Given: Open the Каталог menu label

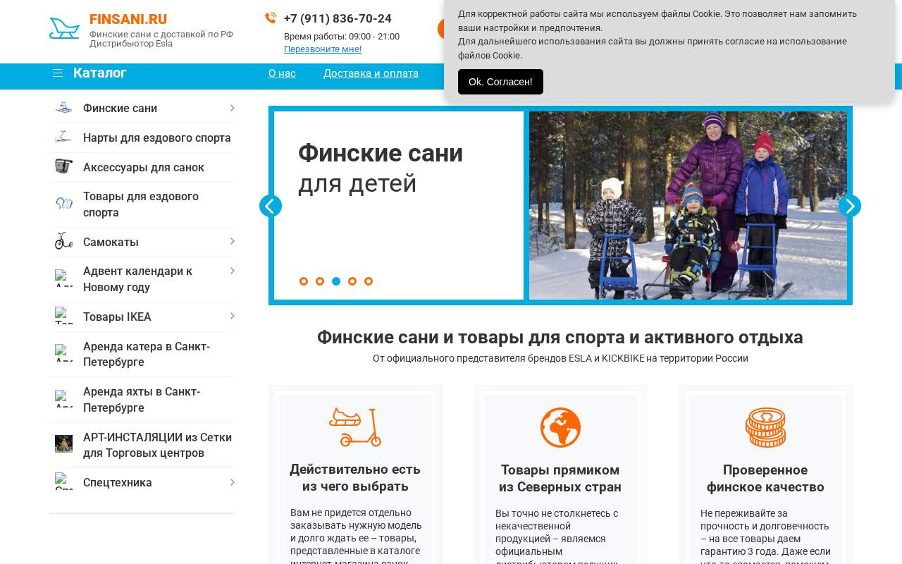Looking at the screenshot, I should click(100, 73).
